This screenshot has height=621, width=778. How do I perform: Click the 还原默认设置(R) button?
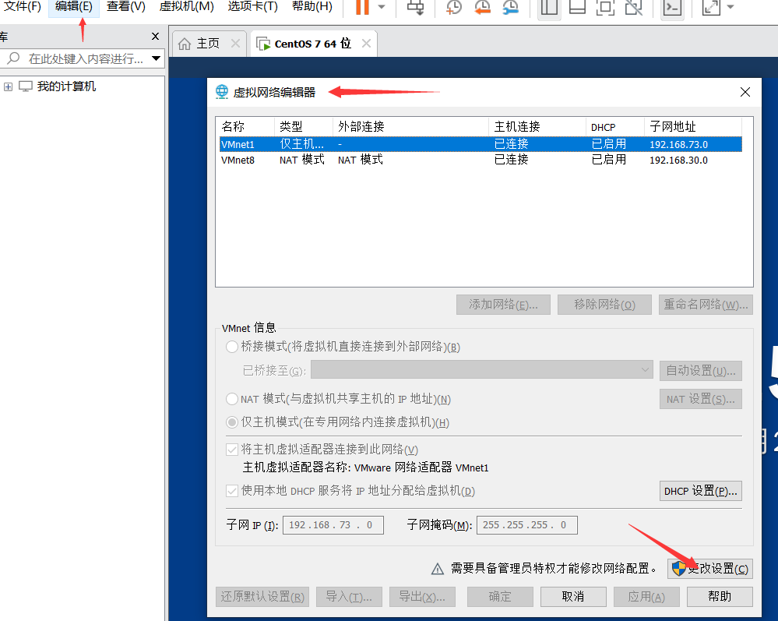pyautogui.click(x=262, y=597)
